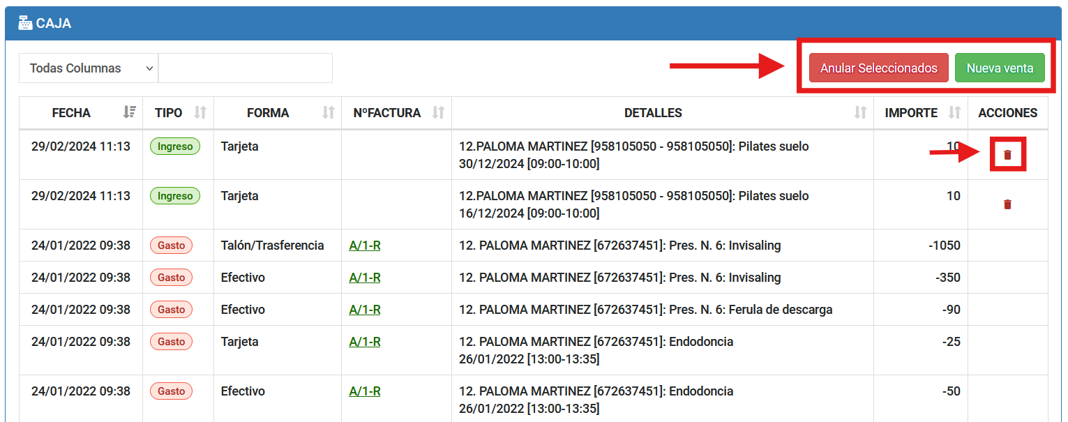Screen dimensions: 1068x422
Task: Sort by DETALLES column arrows
Action: pyautogui.click(x=861, y=112)
